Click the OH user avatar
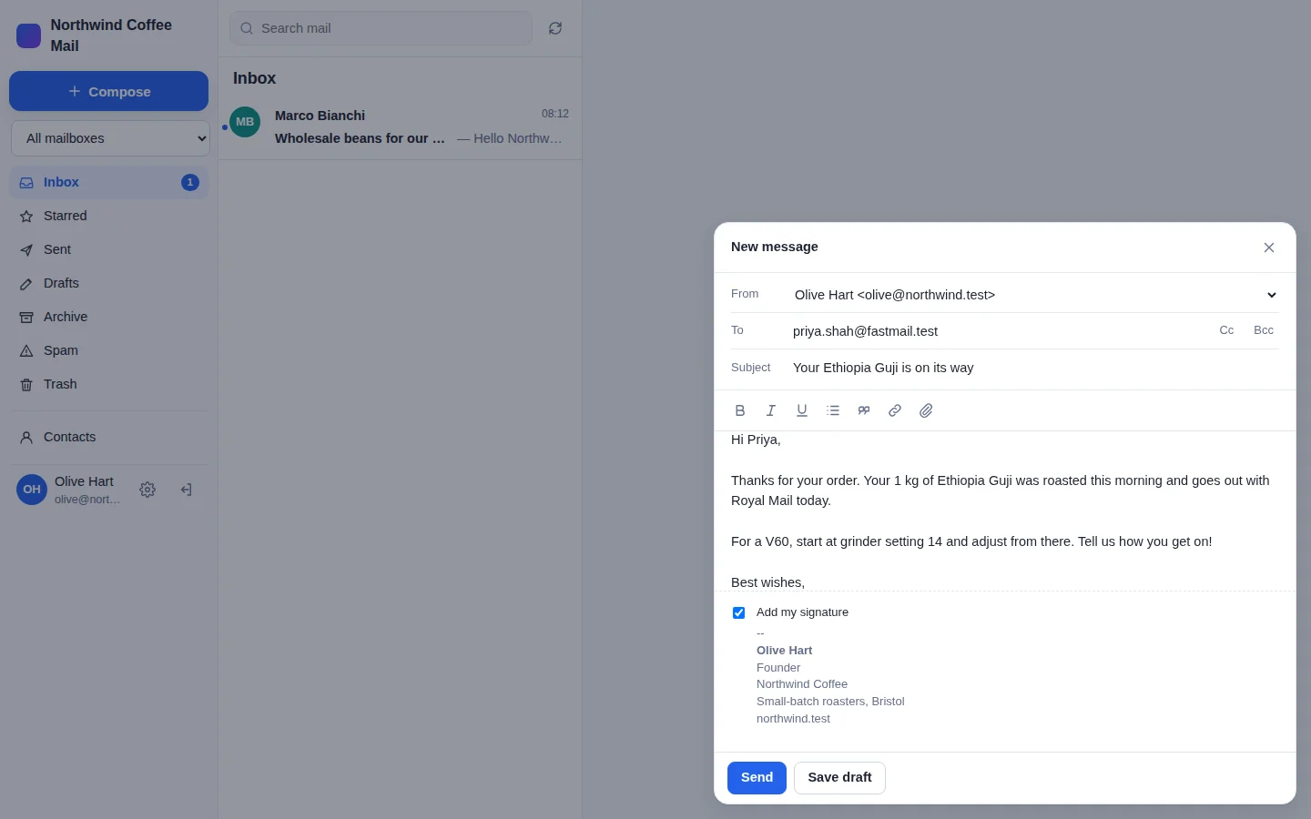1311x819 pixels. click(x=32, y=490)
